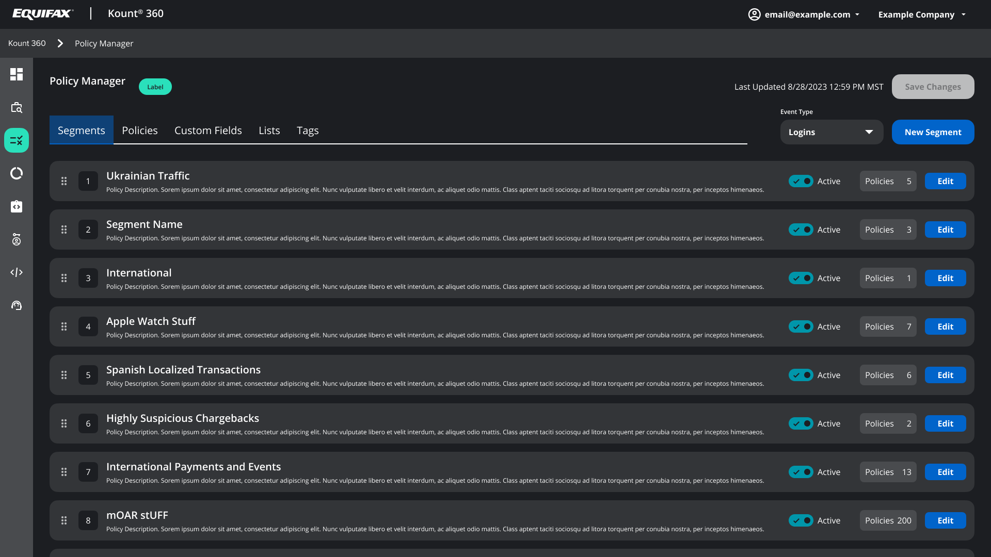Screen dimensions: 991x557
Task: Open Policies 200 count for mOAR stUFF
Action: pyautogui.click(x=888, y=520)
